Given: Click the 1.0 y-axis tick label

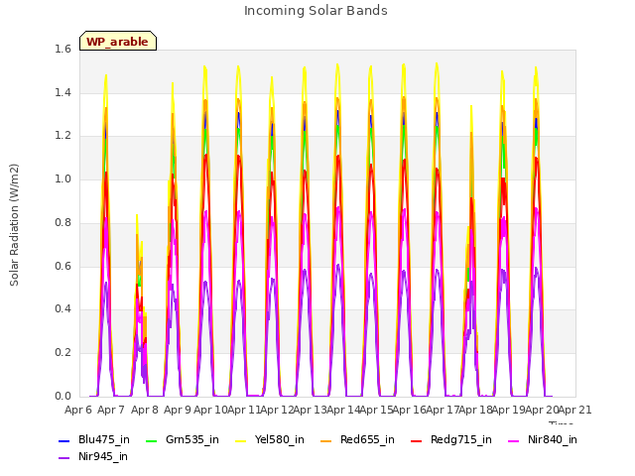Looking at the screenshot, I should pos(63,178).
